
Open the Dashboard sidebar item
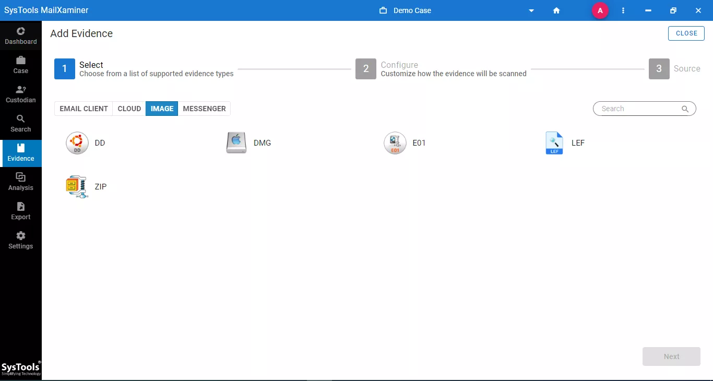point(21,35)
